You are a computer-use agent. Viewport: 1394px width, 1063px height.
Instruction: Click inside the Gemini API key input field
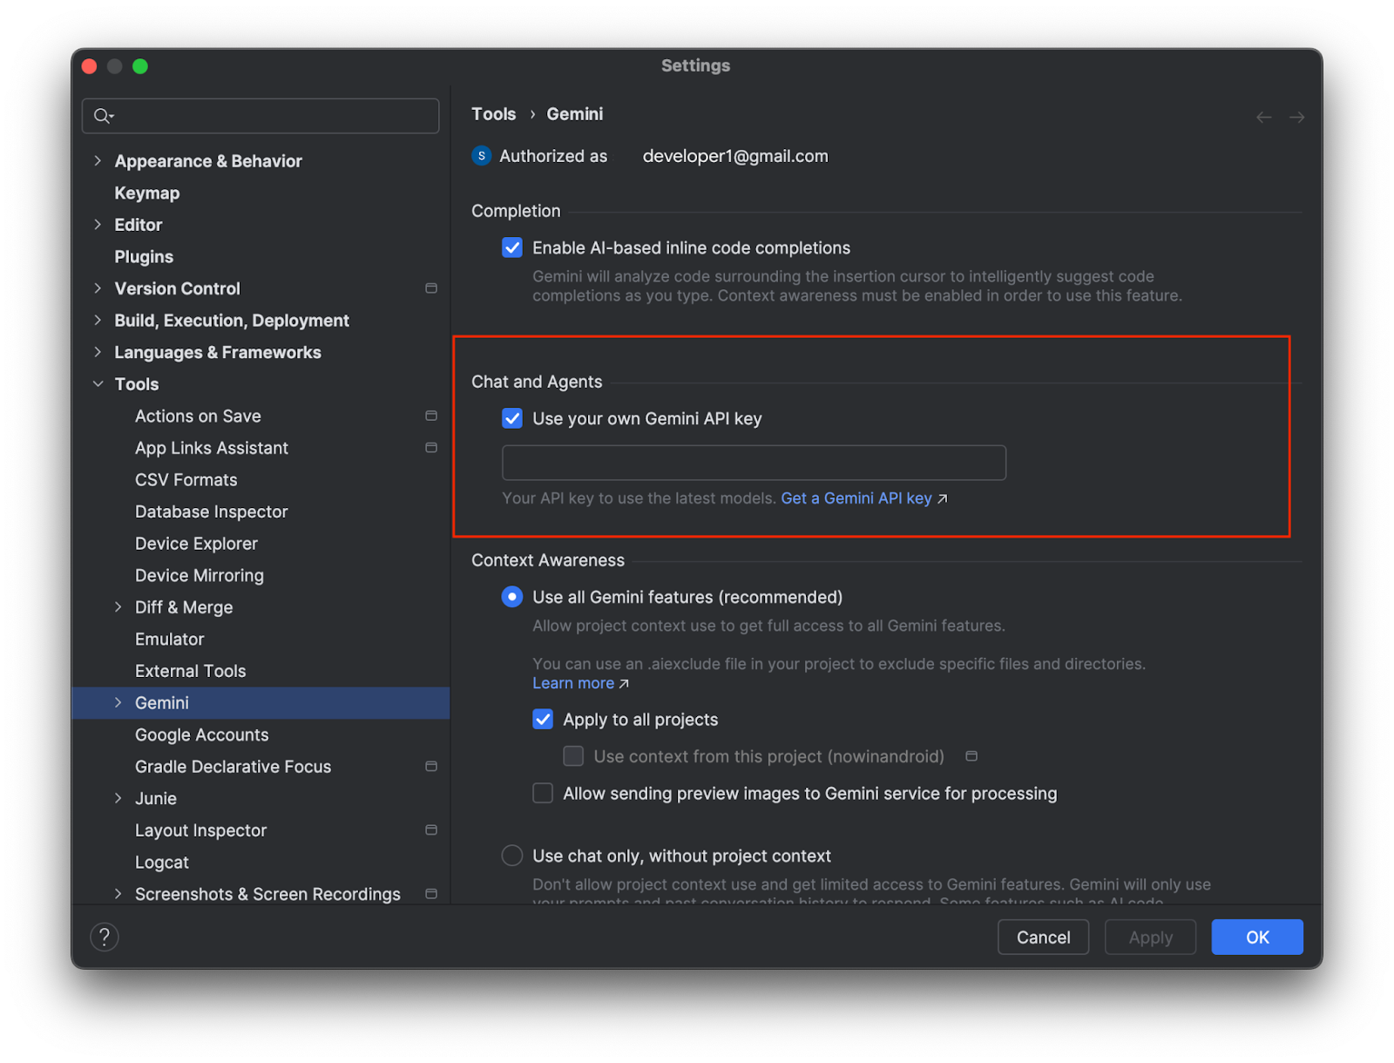(x=753, y=463)
